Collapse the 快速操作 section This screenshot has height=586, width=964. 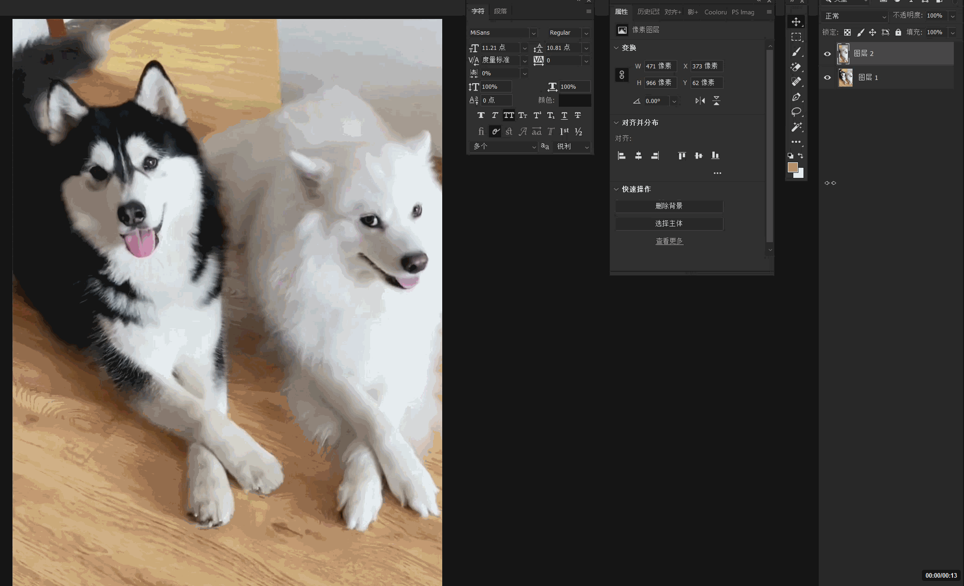click(616, 189)
